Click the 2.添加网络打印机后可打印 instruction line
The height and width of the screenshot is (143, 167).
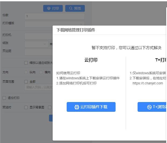76,83
